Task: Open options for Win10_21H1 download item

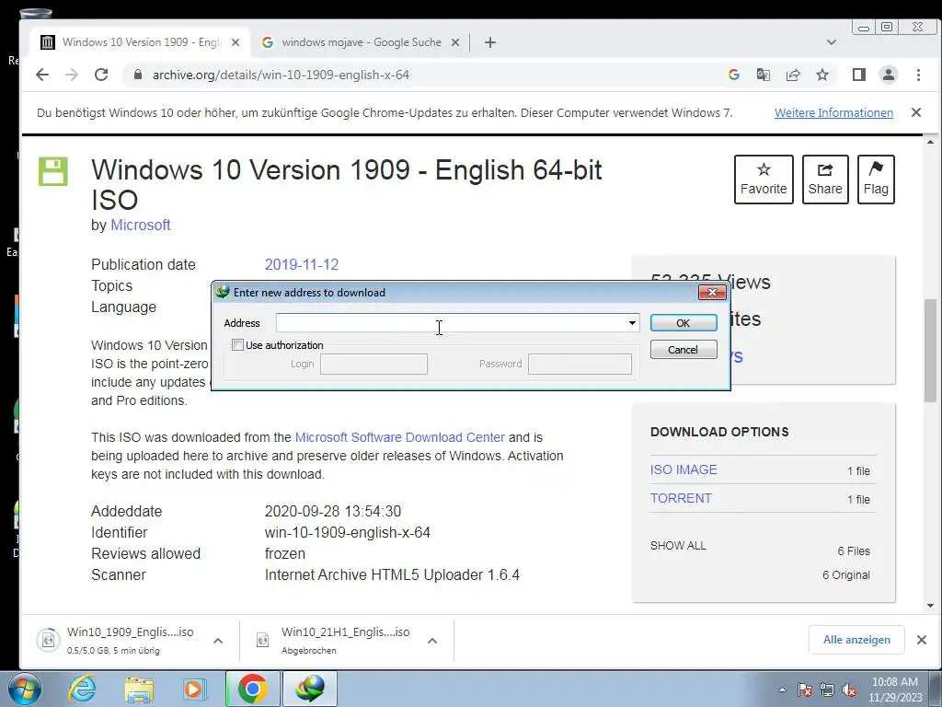Action: pos(432,641)
